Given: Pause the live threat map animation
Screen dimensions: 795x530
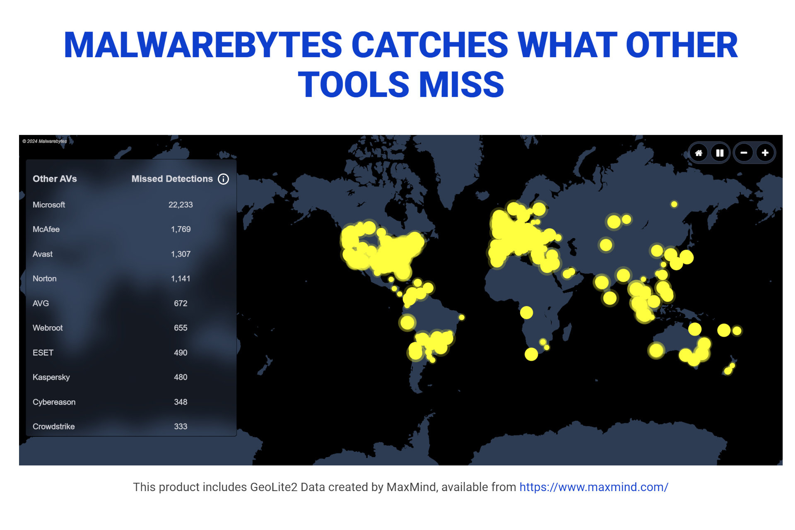Looking at the screenshot, I should [x=719, y=153].
